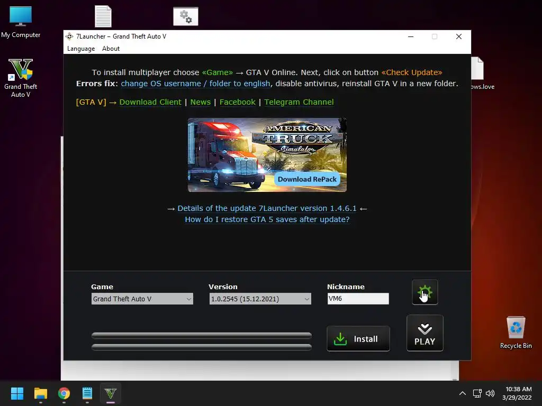Click the lower progress bar
This screenshot has height=406, width=542.
coord(202,347)
